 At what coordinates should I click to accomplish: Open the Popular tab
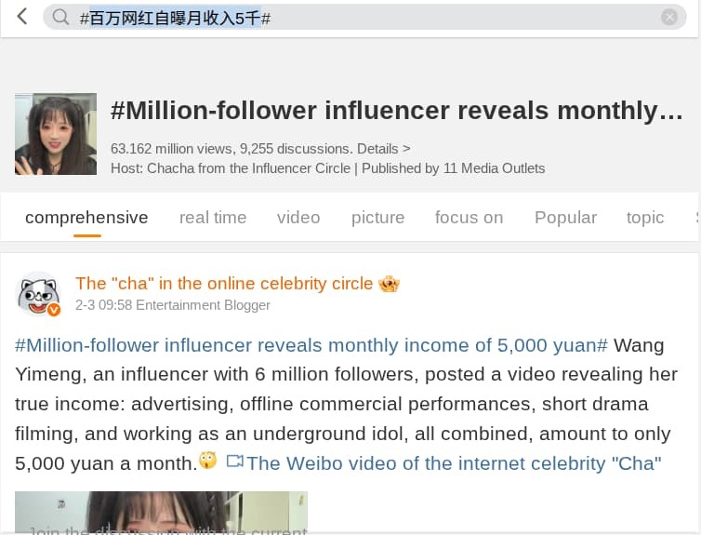pyautogui.click(x=565, y=218)
